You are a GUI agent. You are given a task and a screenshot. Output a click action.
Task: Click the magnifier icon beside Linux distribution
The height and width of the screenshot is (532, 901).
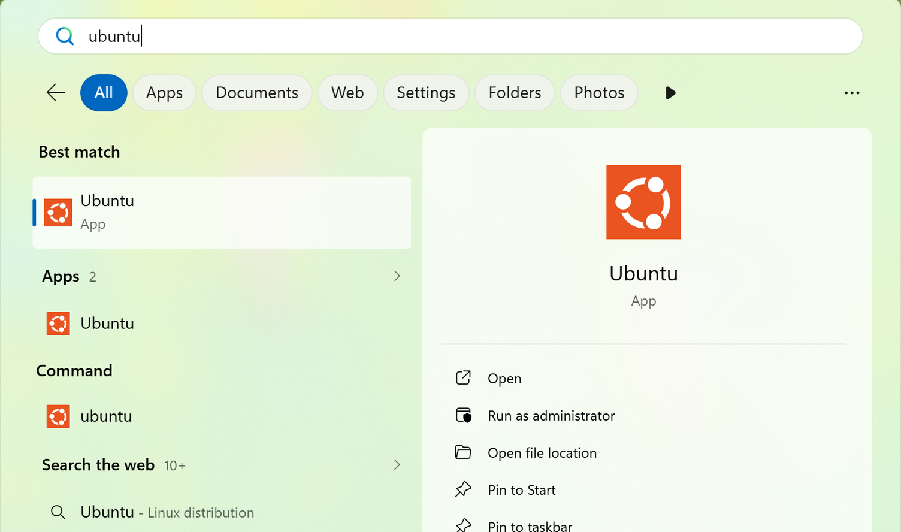(x=58, y=512)
